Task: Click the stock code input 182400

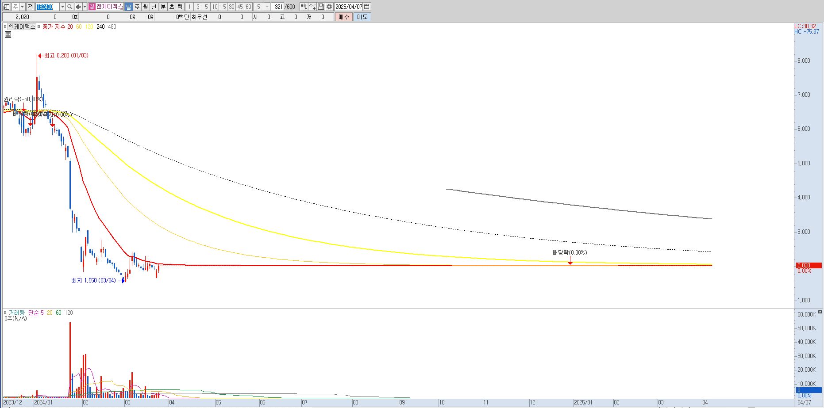Action: (47, 7)
